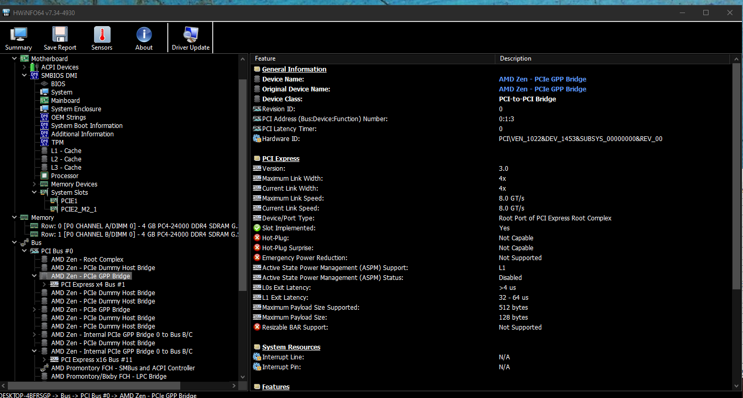
Task: Click the PCI Bus #0 icon
Action: coord(34,251)
